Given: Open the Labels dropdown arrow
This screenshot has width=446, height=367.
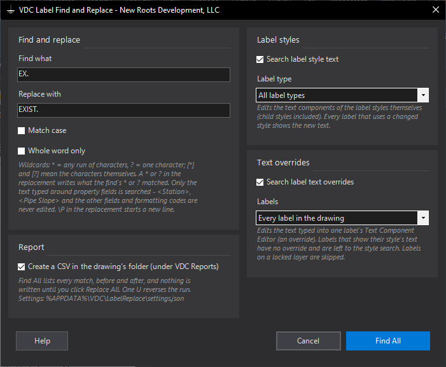Looking at the screenshot, I should [423, 218].
